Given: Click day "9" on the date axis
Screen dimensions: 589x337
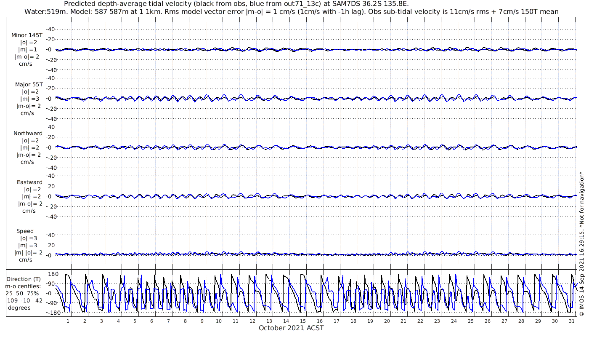Looking at the screenshot, I should point(202,321).
